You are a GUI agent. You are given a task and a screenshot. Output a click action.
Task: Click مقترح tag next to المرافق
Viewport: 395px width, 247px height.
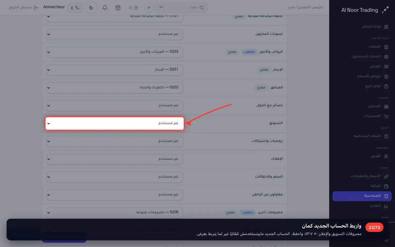tap(261, 87)
